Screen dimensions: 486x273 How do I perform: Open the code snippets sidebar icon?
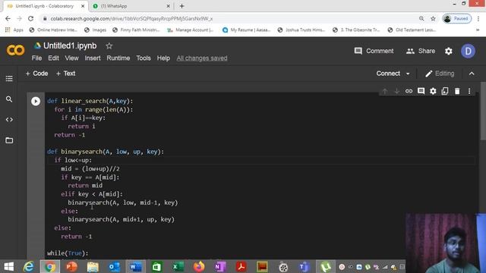(x=9, y=120)
